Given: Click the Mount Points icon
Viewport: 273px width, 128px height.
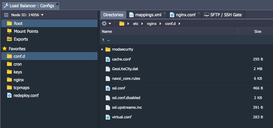Looking at the screenshot, I should 9,31.
